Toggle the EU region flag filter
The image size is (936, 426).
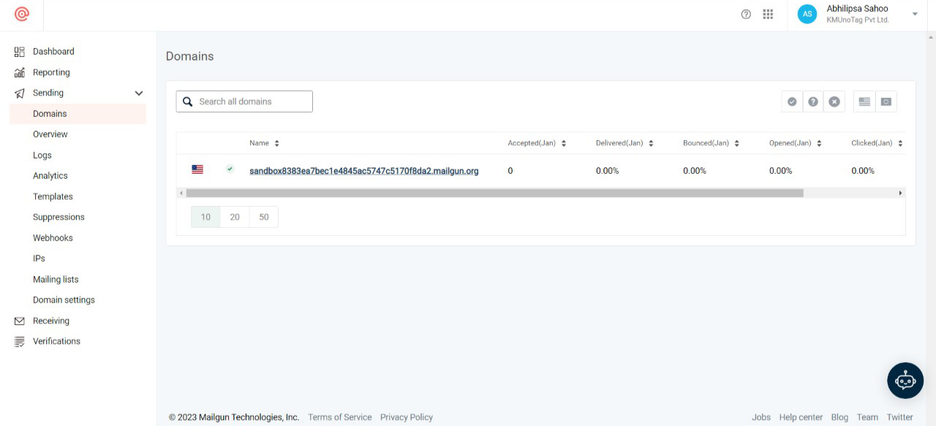[x=886, y=102]
